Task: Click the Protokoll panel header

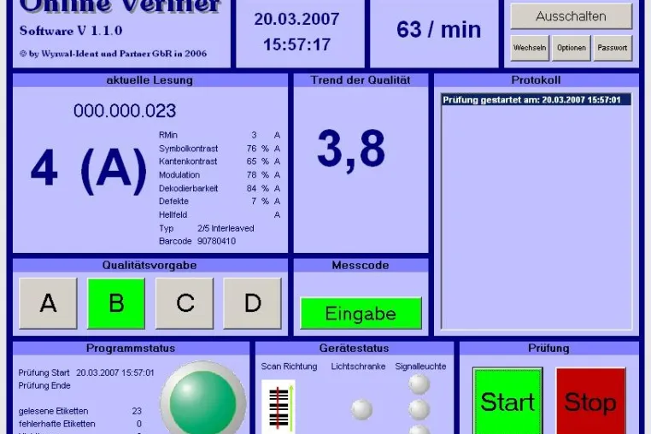Action: click(x=536, y=80)
